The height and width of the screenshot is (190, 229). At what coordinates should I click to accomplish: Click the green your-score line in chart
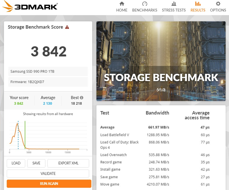[25, 135]
